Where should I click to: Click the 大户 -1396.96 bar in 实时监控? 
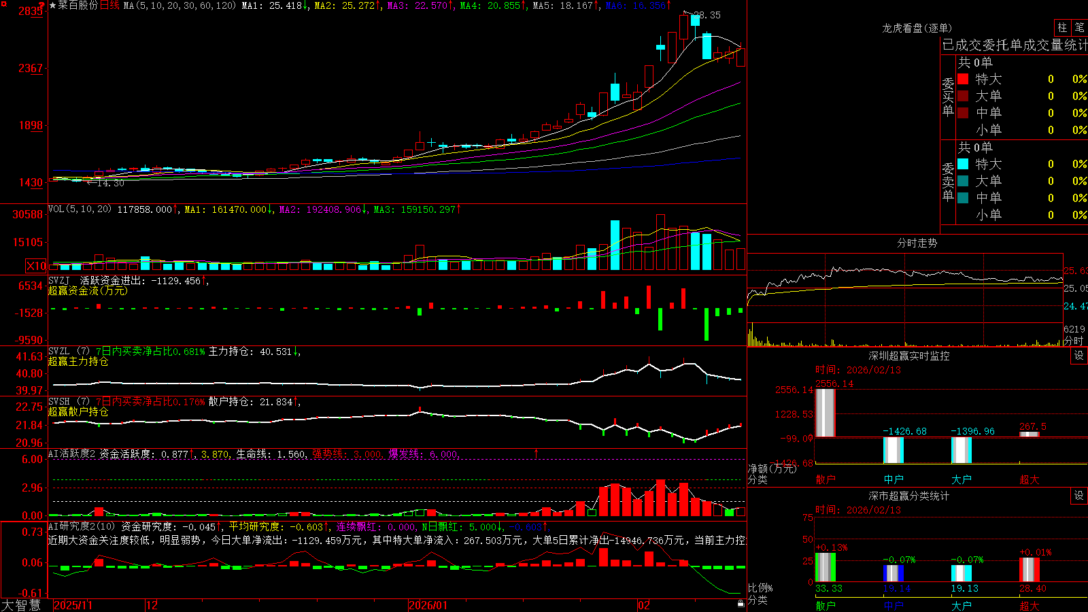click(962, 450)
